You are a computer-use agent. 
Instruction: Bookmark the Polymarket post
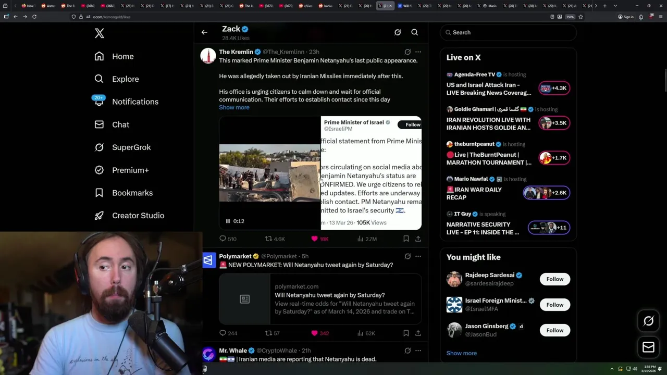(x=406, y=333)
